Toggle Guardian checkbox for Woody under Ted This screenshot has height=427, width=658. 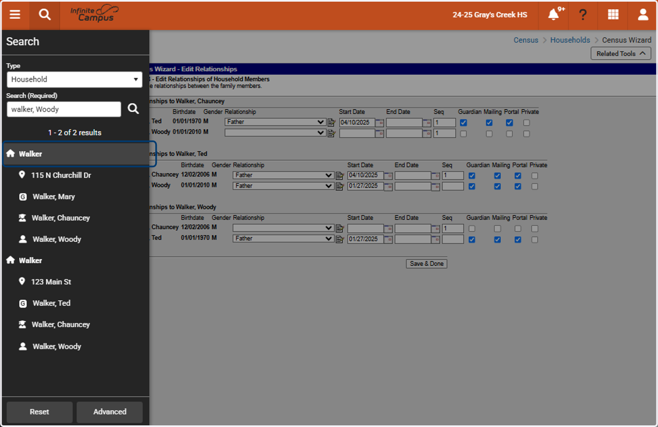point(472,186)
